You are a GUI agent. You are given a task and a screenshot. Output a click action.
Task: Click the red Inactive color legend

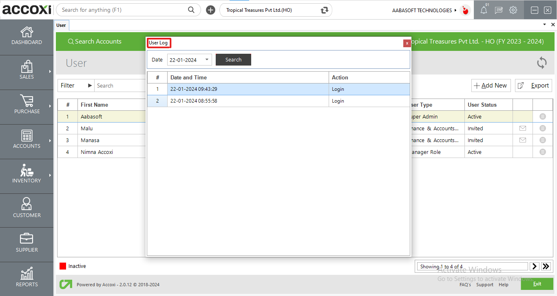point(63,266)
